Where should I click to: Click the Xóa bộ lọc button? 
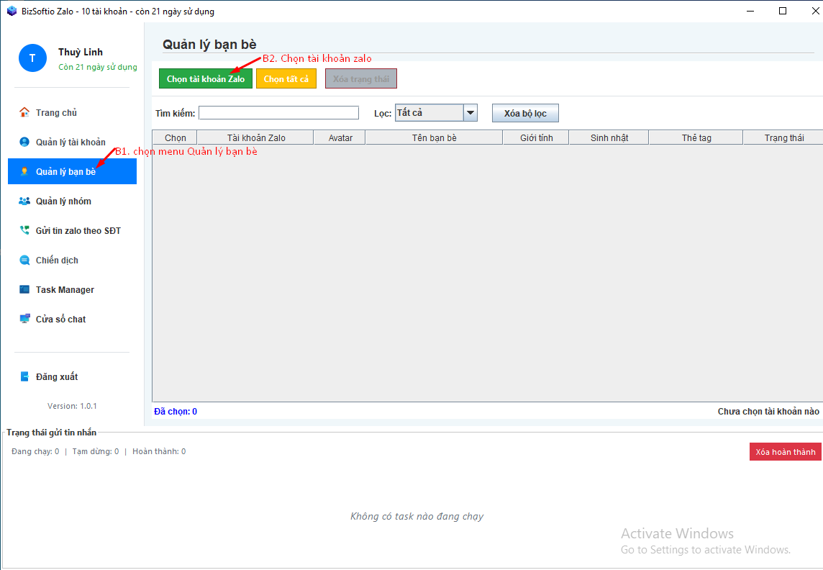pos(525,114)
